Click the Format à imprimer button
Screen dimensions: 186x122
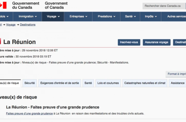176,74
